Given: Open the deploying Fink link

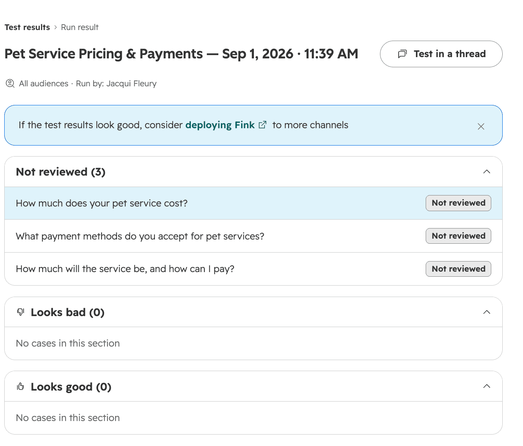Looking at the screenshot, I should point(220,125).
